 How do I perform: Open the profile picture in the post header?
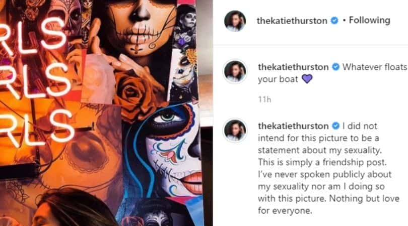click(x=235, y=21)
